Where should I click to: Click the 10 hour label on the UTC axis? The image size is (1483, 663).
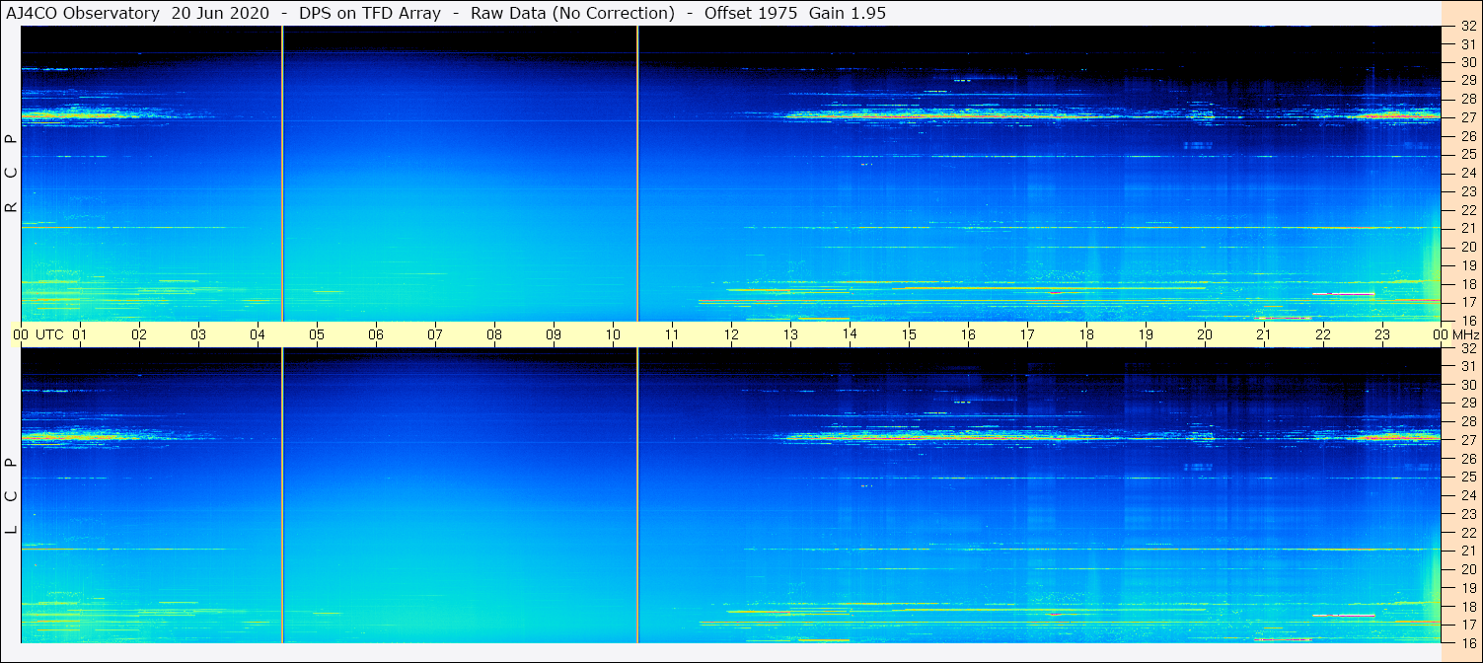click(613, 334)
